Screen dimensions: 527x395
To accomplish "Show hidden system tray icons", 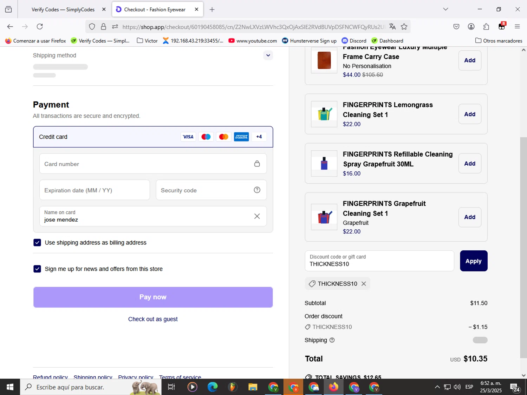I will 437,387.
